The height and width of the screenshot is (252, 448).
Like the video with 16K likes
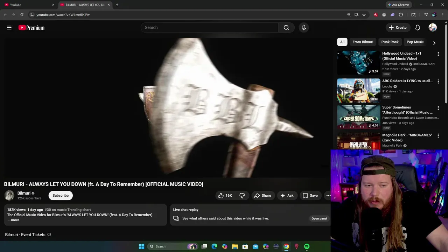point(225,196)
